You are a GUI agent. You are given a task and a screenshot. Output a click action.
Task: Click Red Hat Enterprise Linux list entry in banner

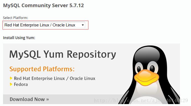point(54,78)
